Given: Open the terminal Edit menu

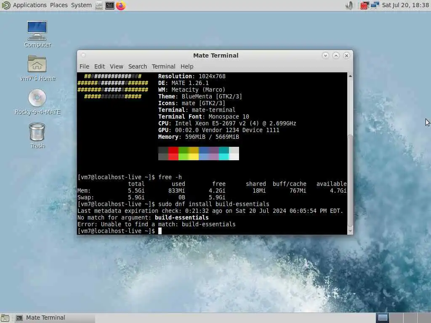Looking at the screenshot, I should click(99, 66).
